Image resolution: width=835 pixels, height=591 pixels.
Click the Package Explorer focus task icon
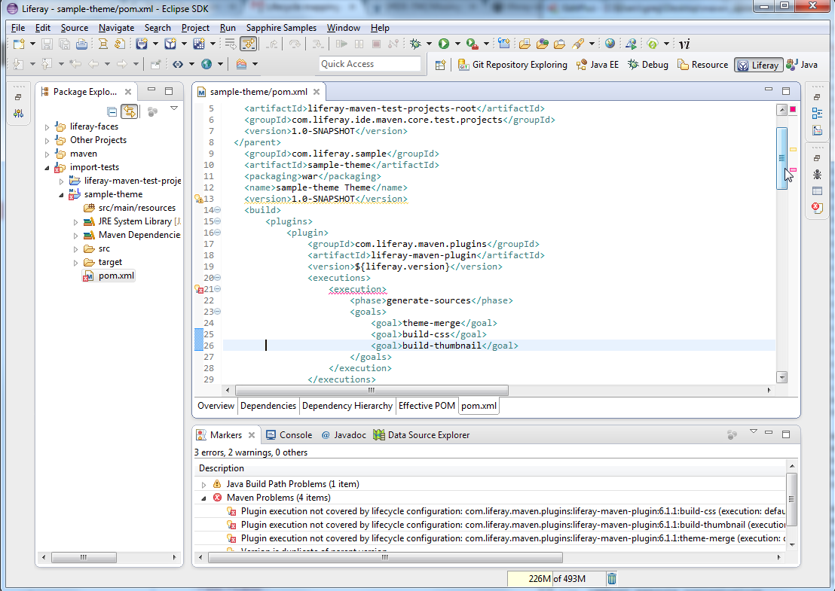[x=152, y=111]
